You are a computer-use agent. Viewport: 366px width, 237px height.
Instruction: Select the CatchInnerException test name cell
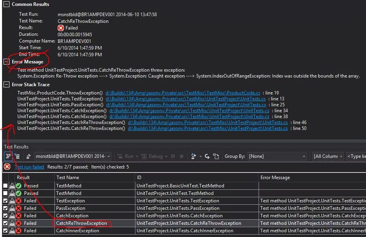[x=94, y=230]
